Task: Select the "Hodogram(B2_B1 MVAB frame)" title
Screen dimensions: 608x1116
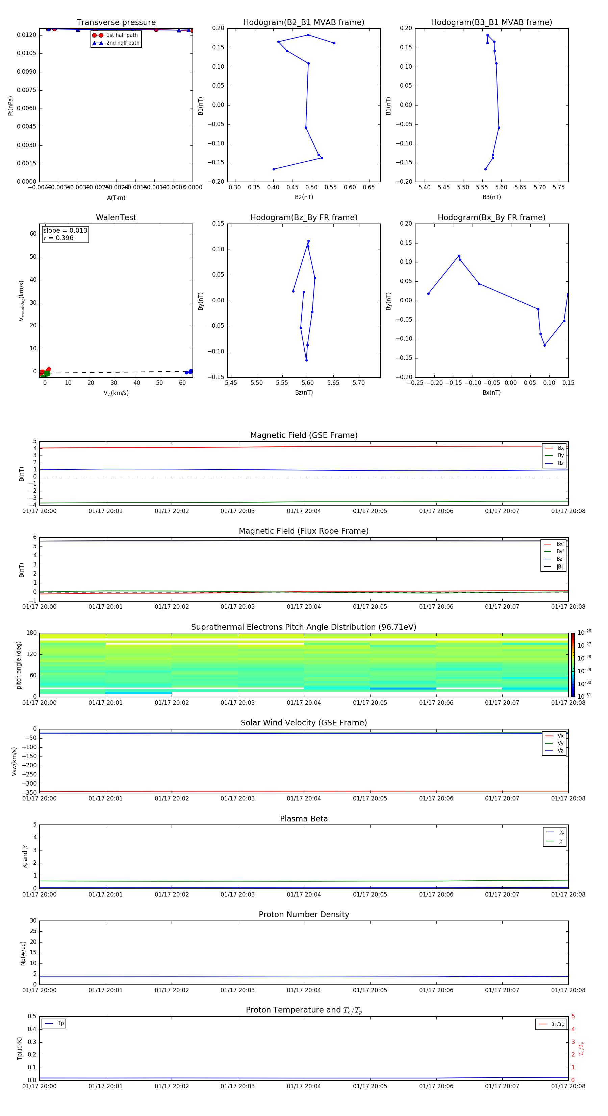Action: 304,23
